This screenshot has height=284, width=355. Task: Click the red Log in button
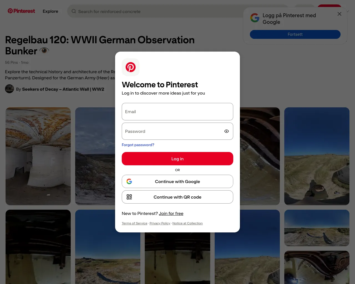pyautogui.click(x=177, y=159)
